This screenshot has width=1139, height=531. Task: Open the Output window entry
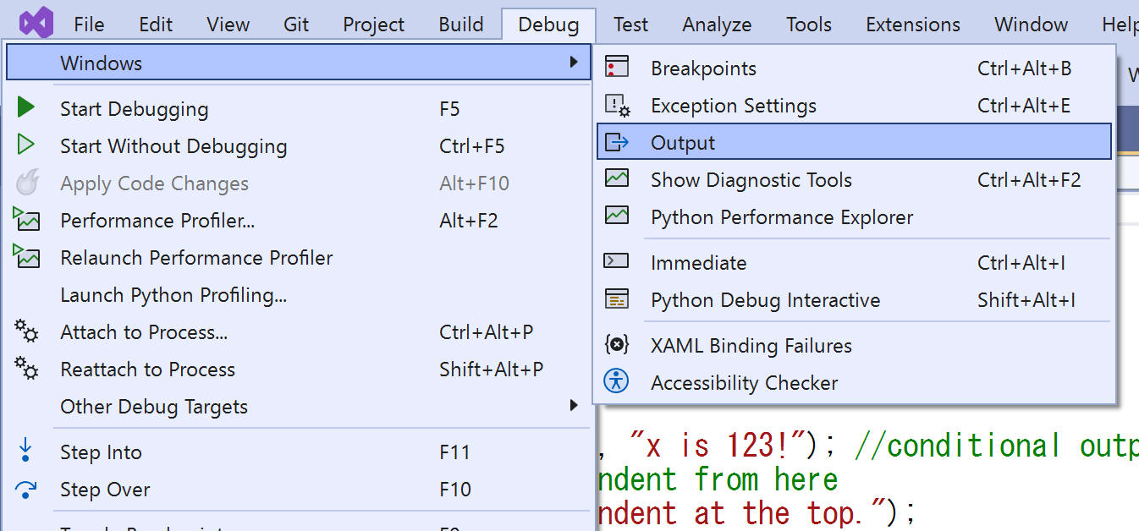pyautogui.click(x=854, y=142)
